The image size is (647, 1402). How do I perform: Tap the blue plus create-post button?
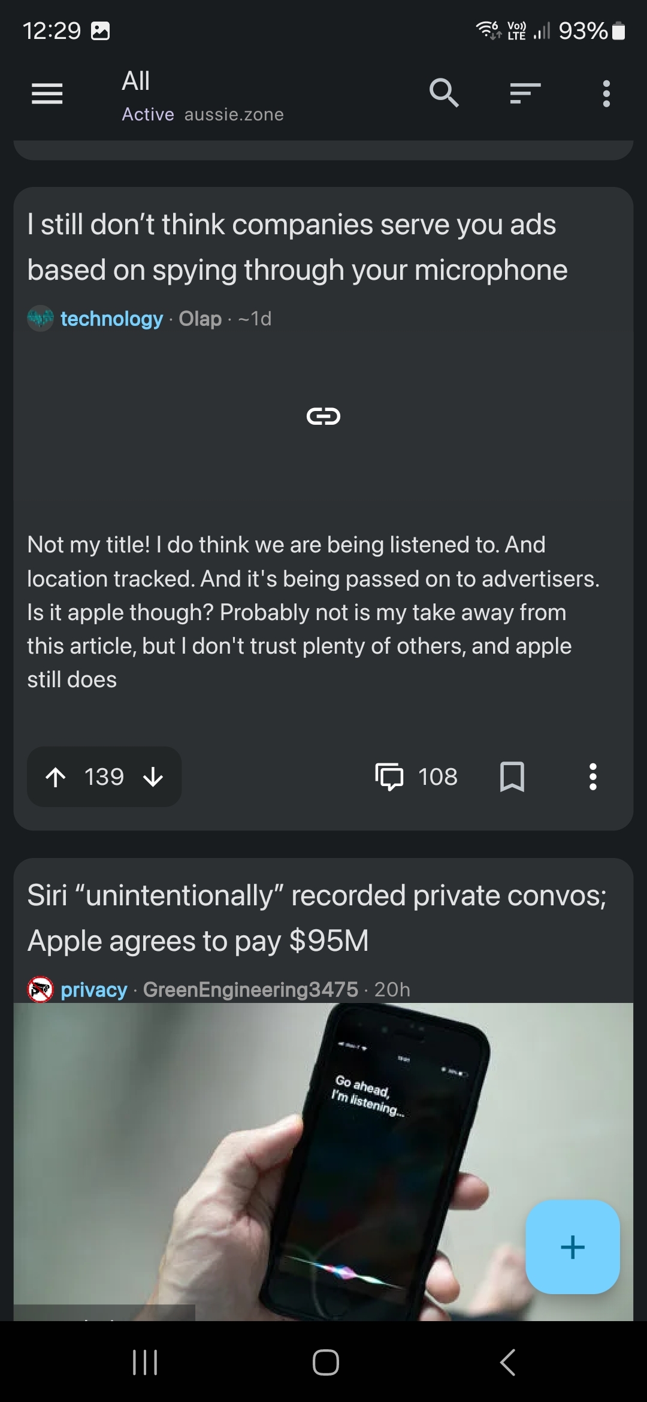click(573, 1247)
